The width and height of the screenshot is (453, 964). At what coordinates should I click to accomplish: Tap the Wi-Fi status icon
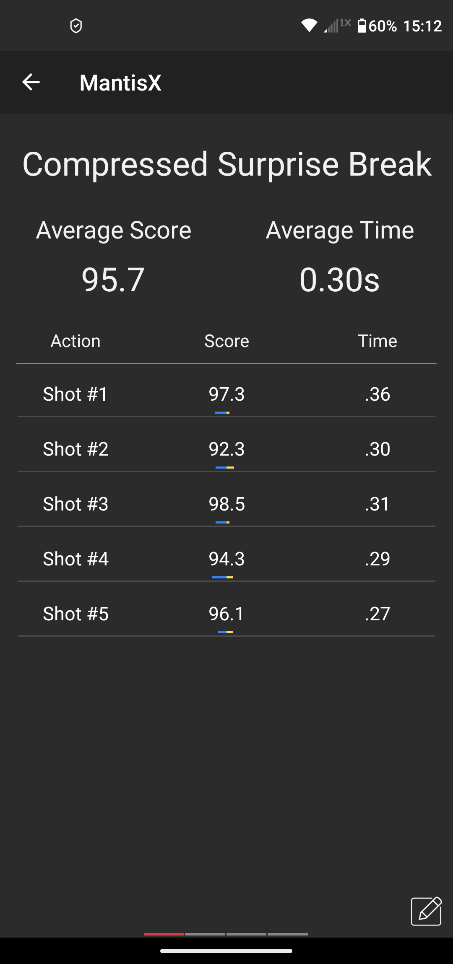tap(309, 26)
